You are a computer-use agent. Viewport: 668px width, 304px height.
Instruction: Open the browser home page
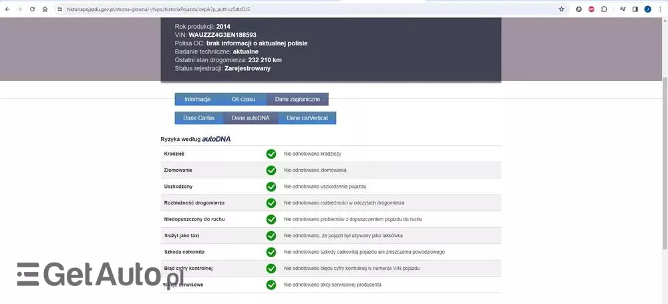44,9
